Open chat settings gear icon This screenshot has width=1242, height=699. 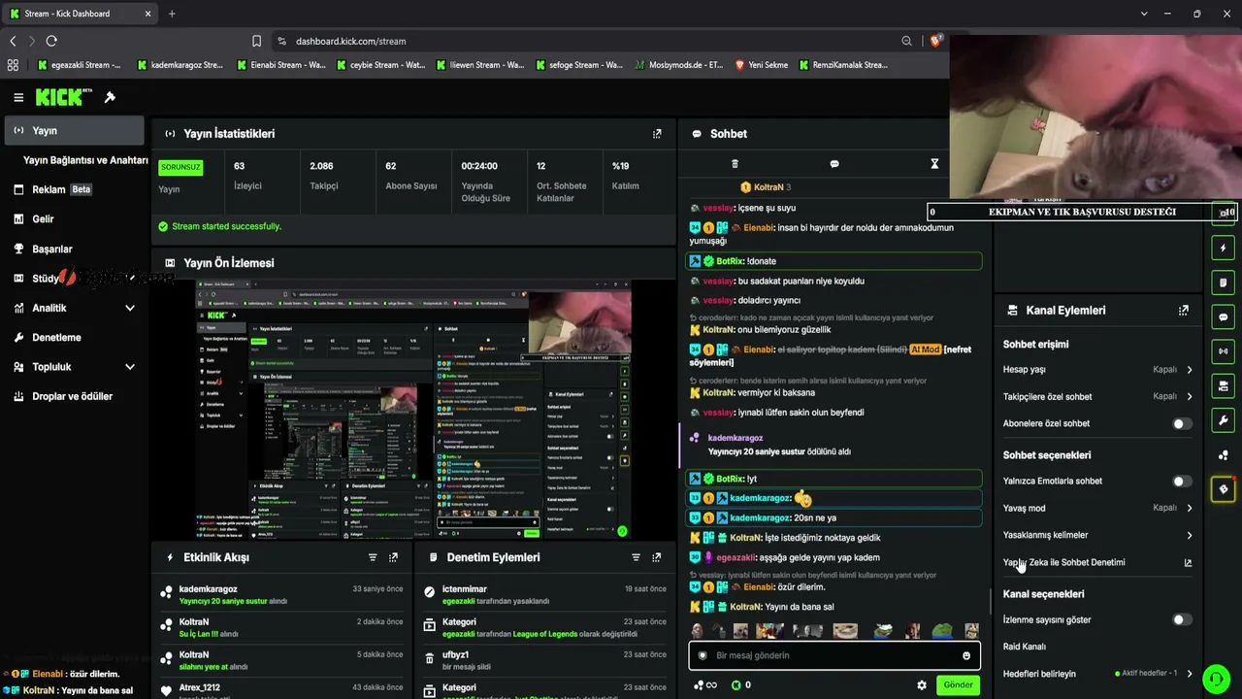click(922, 684)
